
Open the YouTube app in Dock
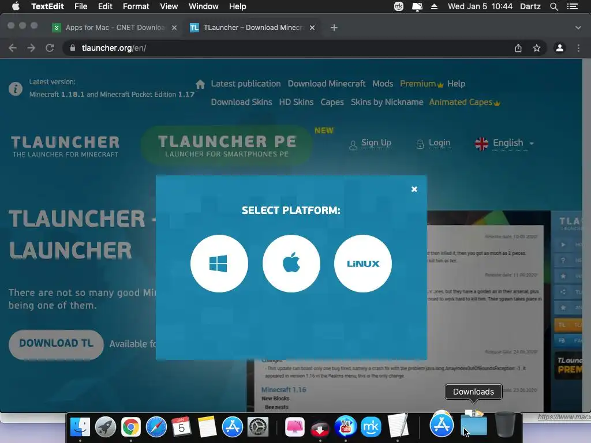pyautogui.click(x=346, y=427)
